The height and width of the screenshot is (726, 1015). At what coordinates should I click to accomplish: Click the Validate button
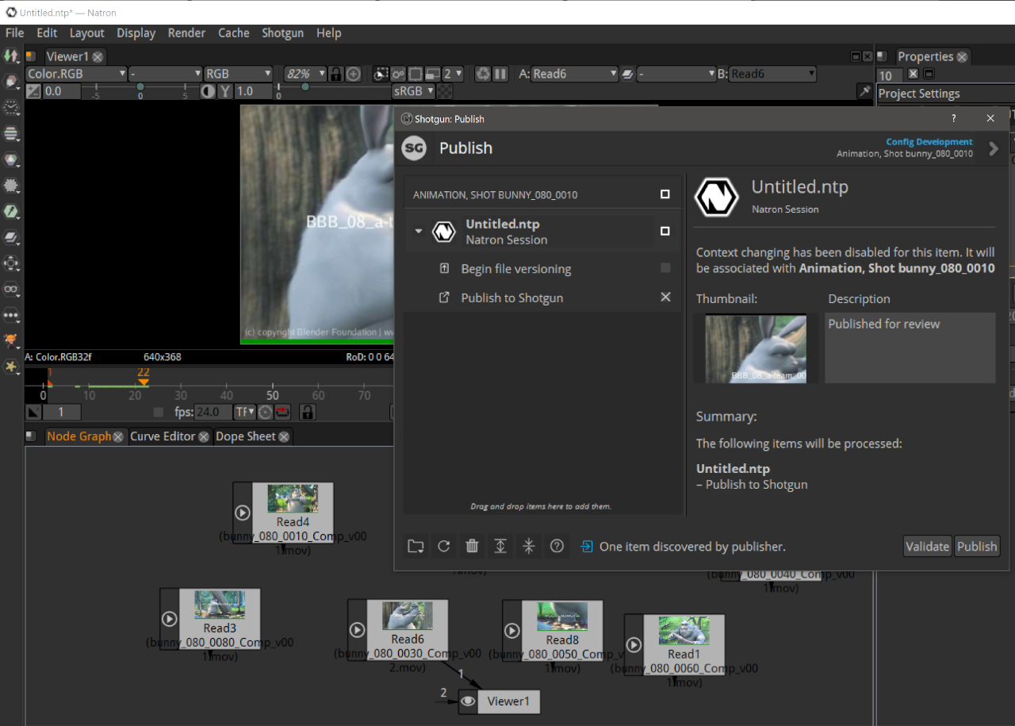pyautogui.click(x=928, y=546)
